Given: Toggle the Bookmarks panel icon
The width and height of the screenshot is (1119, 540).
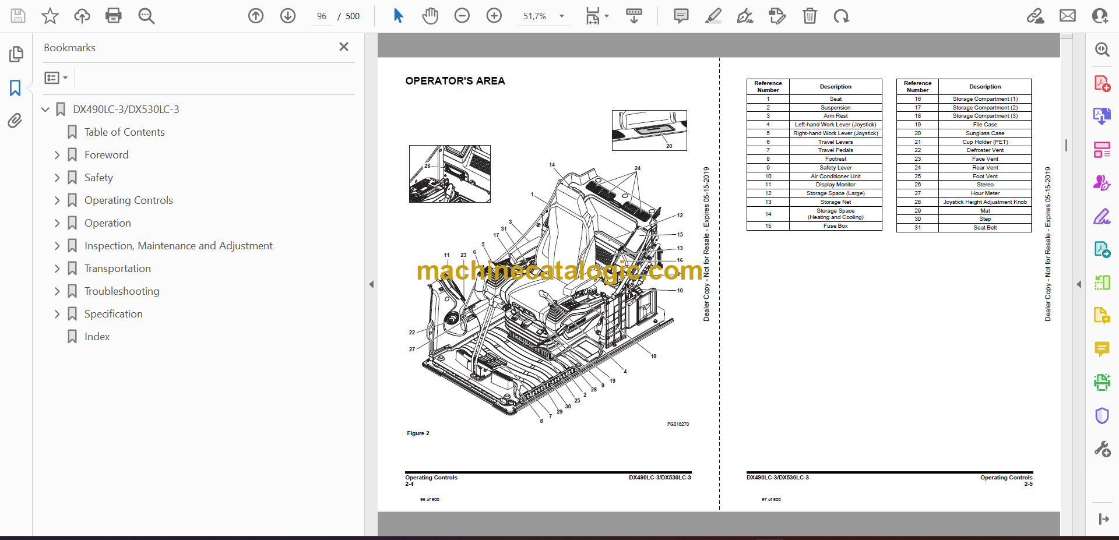Looking at the screenshot, I should tap(16, 88).
